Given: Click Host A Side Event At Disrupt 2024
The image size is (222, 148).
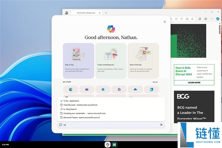Looking at the screenshot, I should 184,71.
